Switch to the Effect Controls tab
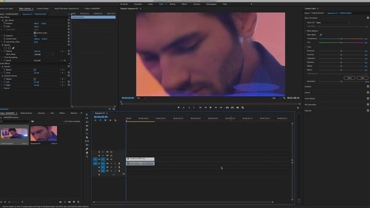 (25, 9)
